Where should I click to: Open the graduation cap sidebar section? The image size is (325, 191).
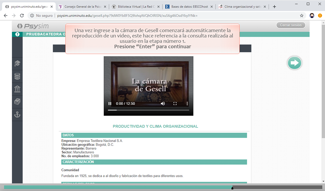17,63
